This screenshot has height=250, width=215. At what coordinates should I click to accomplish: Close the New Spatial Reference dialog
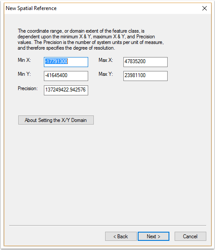point(205,8)
